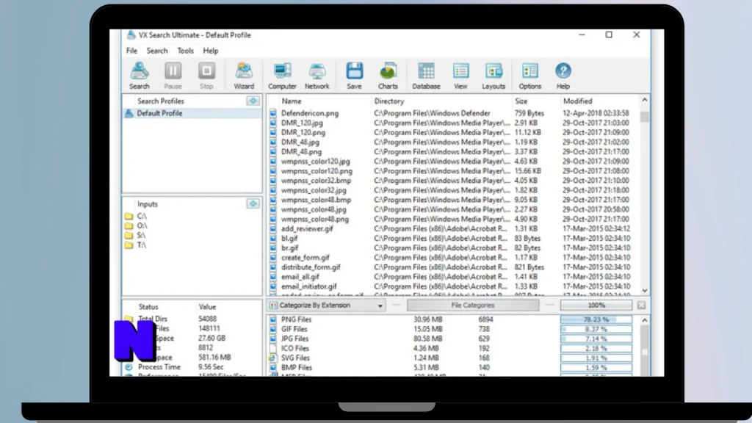Click the Defendericon.png file icon
Viewport: 752px width, 423px height.
[273, 113]
